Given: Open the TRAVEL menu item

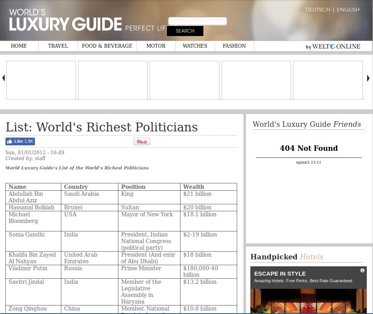Looking at the screenshot, I should tap(58, 46).
